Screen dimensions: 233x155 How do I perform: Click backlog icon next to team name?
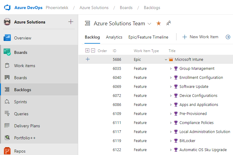(x=87, y=23)
